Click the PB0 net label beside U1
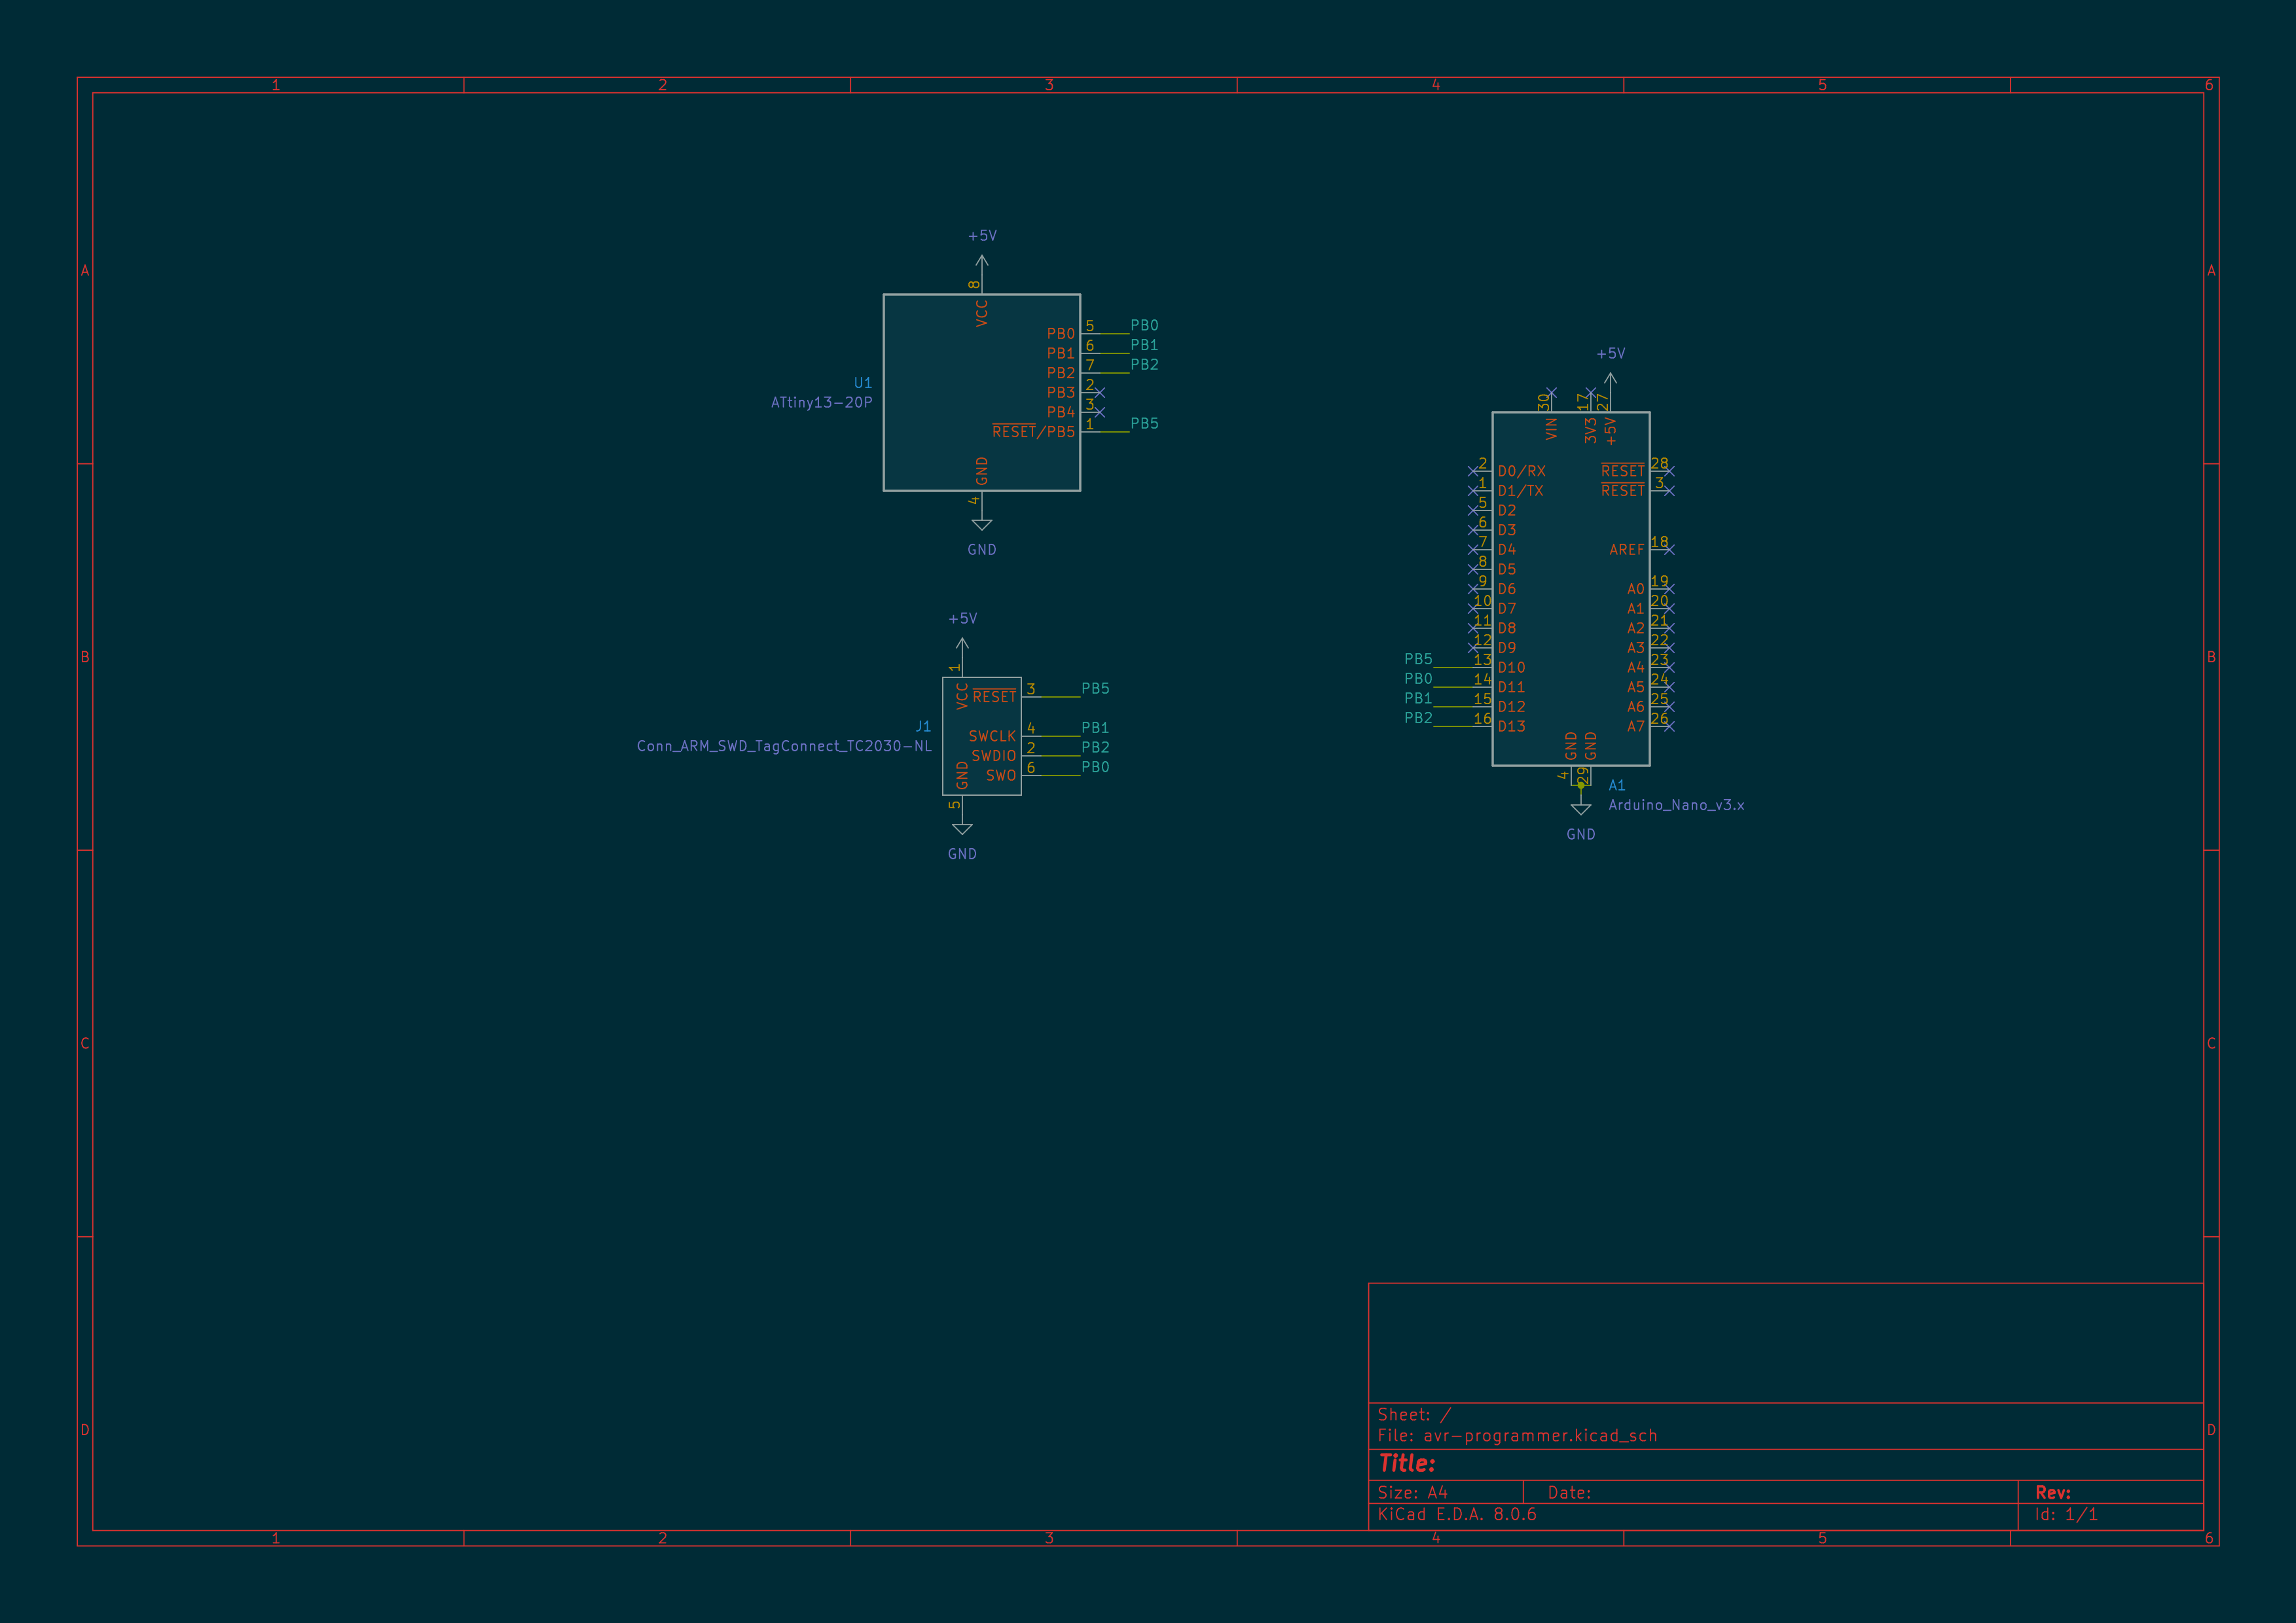Image resolution: width=2296 pixels, height=1623 pixels. 1144,326
